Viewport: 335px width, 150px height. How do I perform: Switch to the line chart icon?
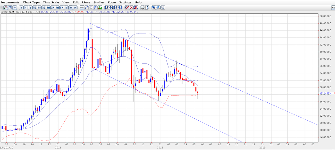[14, 8]
